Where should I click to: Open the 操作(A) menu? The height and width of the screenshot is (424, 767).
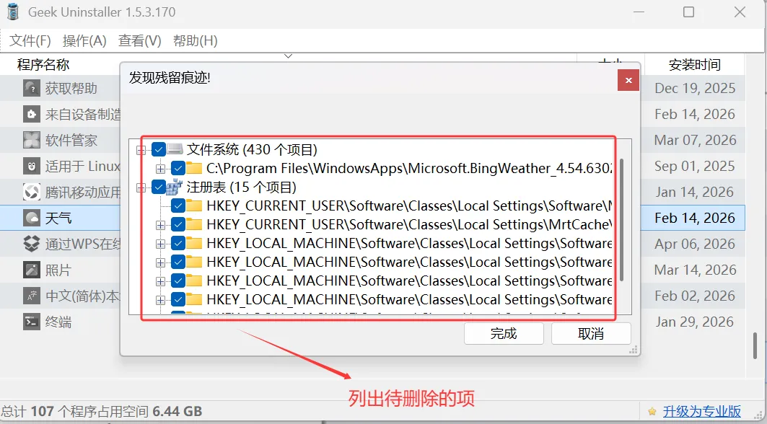(x=84, y=40)
